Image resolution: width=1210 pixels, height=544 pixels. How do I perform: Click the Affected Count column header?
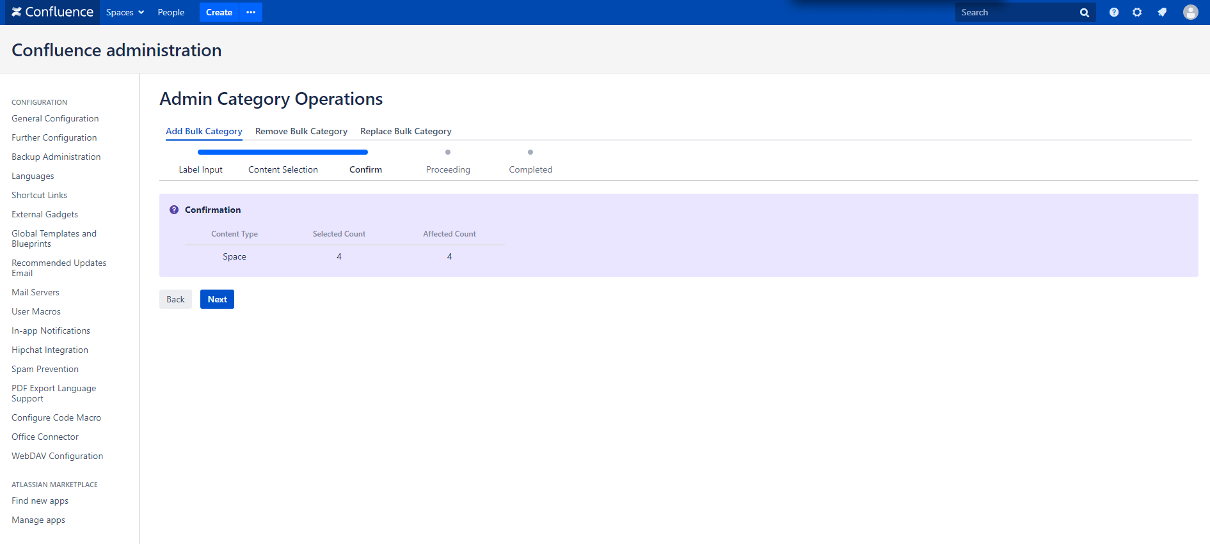tap(449, 234)
